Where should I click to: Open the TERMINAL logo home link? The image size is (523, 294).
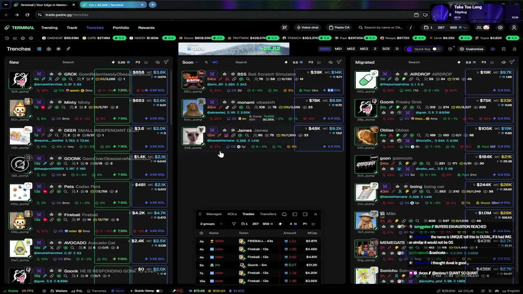(20, 27)
